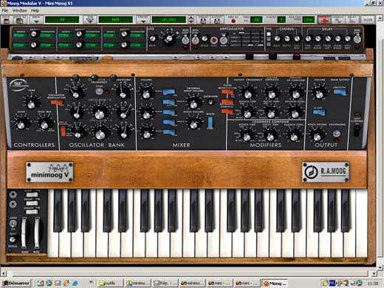Click the Modulation wheel
This screenshot has width=384, height=288.
tap(36, 233)
